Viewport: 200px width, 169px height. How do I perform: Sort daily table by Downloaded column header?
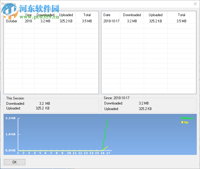[132, 15]
